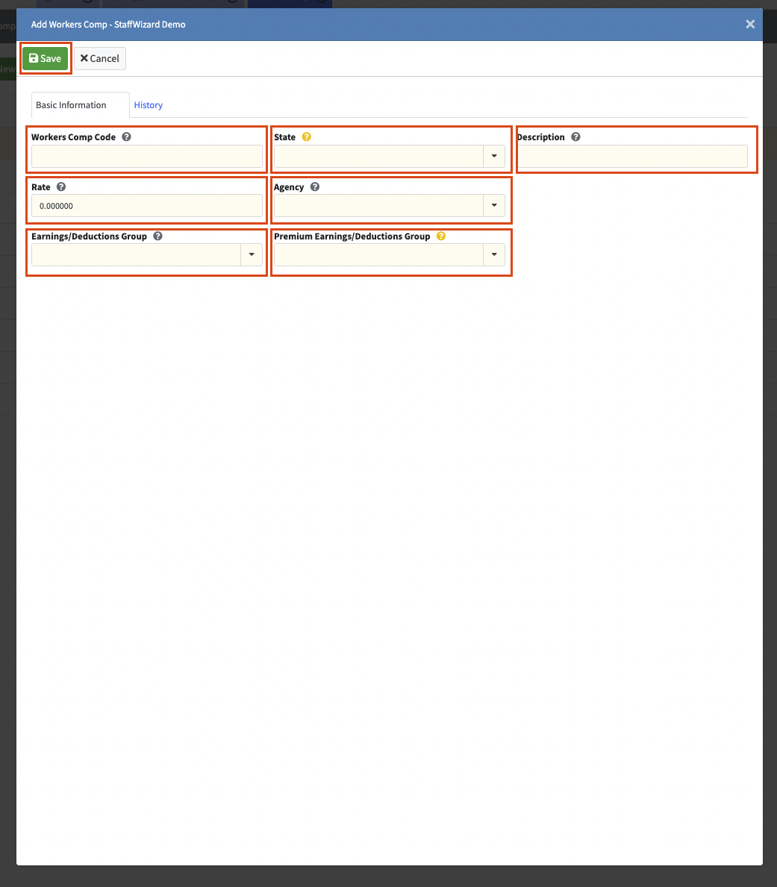Click the Workers Comp Code help icon
Viewport: 777px width, 887px height.
(x=126, y=137)
